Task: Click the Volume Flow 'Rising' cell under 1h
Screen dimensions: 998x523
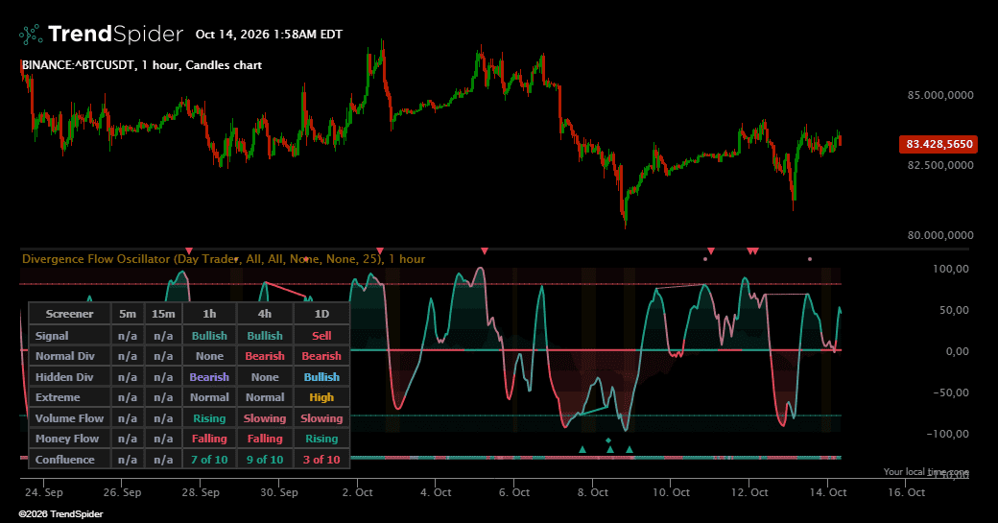Action: pos(209,418)
